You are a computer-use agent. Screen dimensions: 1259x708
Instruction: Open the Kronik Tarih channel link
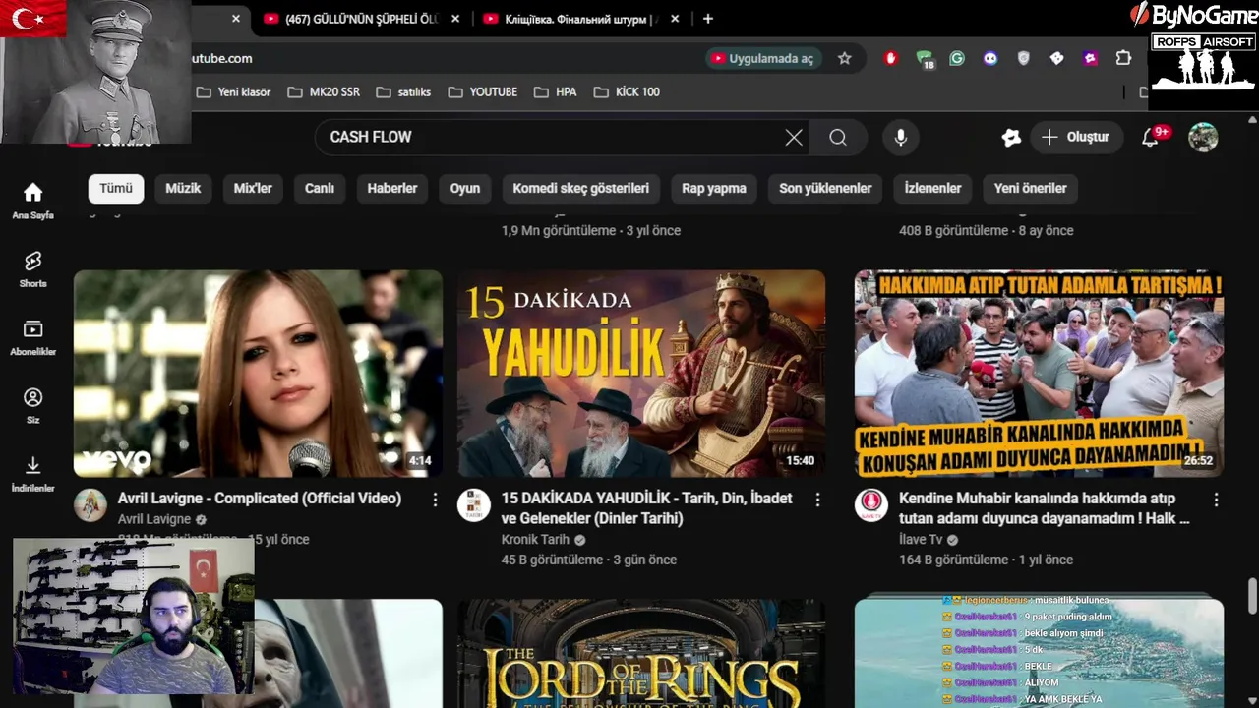[x=535, y=540]
